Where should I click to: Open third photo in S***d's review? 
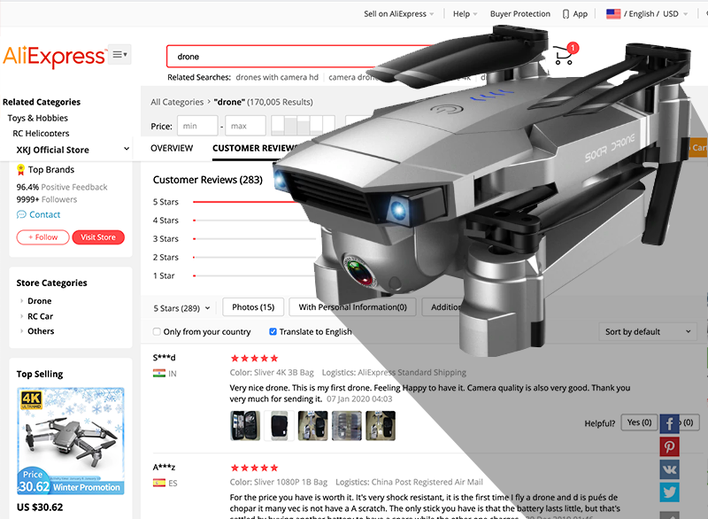coord(313,425)
